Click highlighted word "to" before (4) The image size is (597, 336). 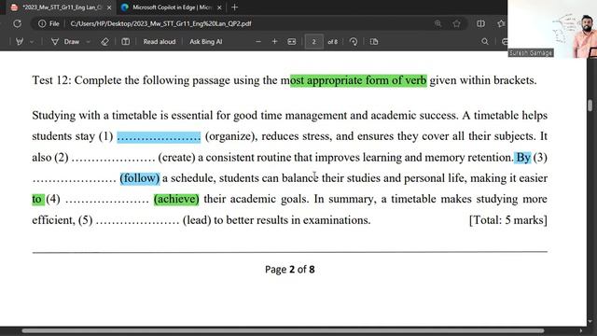(x=37, y=199)
